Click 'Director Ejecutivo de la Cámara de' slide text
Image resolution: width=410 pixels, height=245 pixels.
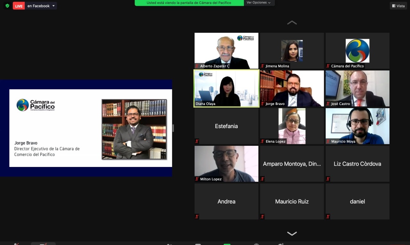tap(47, 149)
